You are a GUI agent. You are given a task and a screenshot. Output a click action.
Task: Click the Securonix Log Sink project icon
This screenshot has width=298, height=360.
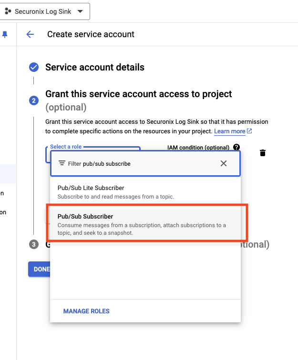8,11
